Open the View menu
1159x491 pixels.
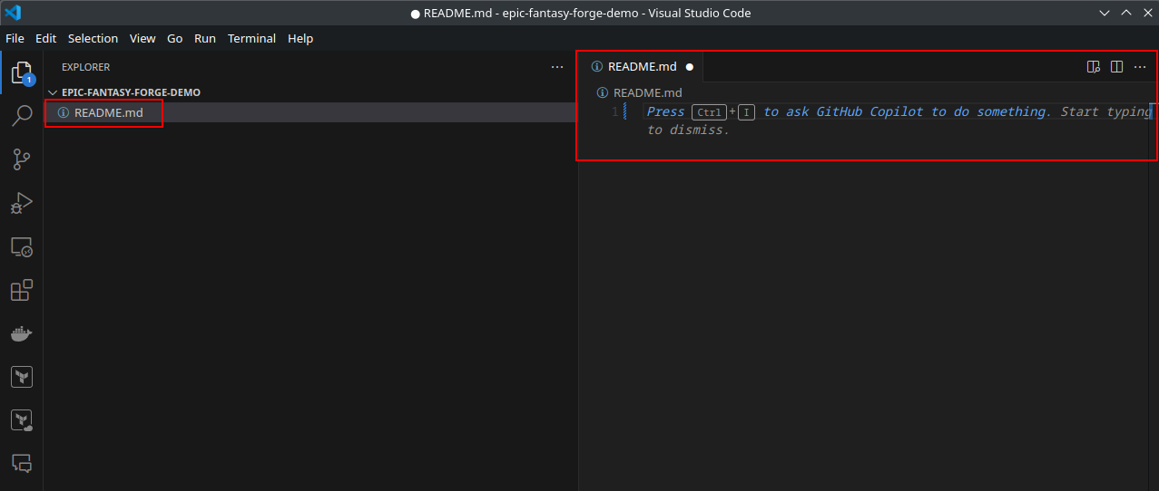pyautogui.click(x=142, y=38)
